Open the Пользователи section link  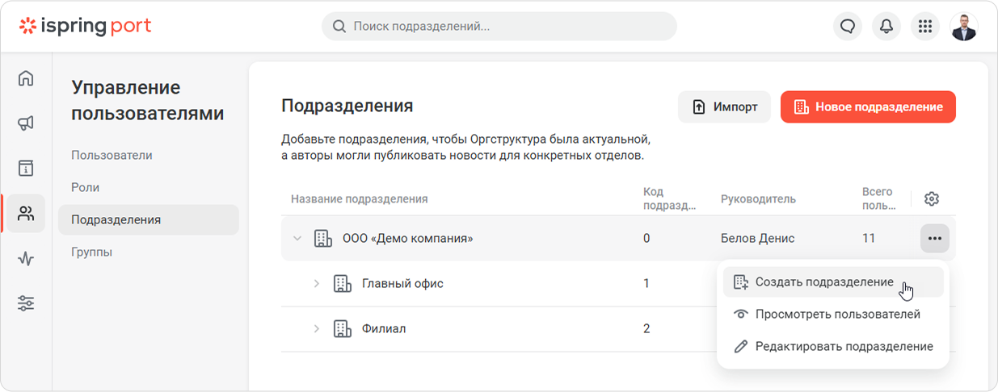(x=112, y=155)
